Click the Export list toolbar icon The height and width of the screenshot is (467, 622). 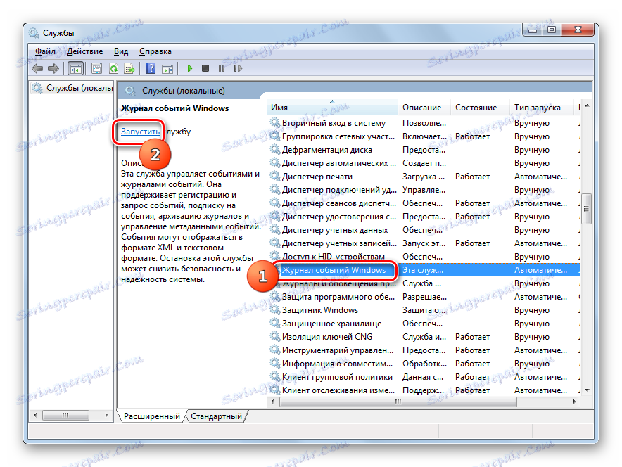[129, 69]
